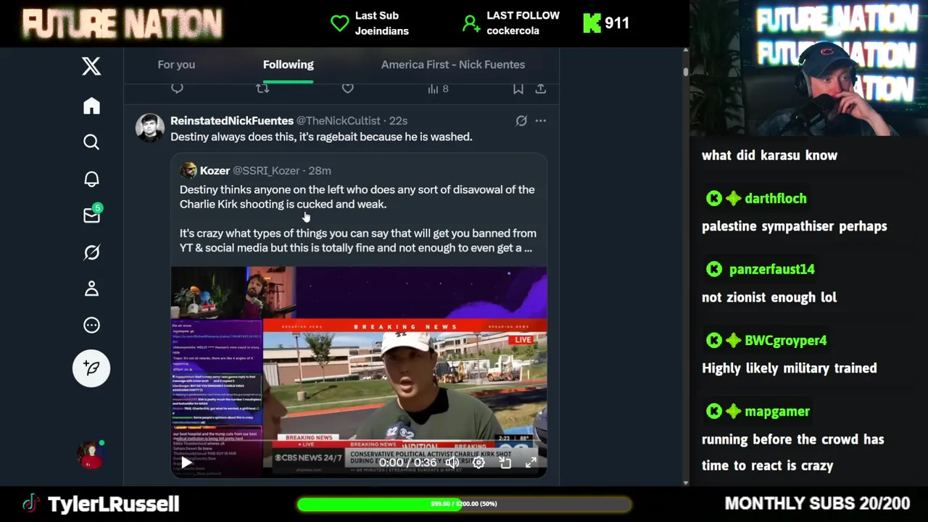The width and height of the screenshot is (928, 522).
Task: Open ReinstatedNickFuentes display name link
Action: coord(232,120)
